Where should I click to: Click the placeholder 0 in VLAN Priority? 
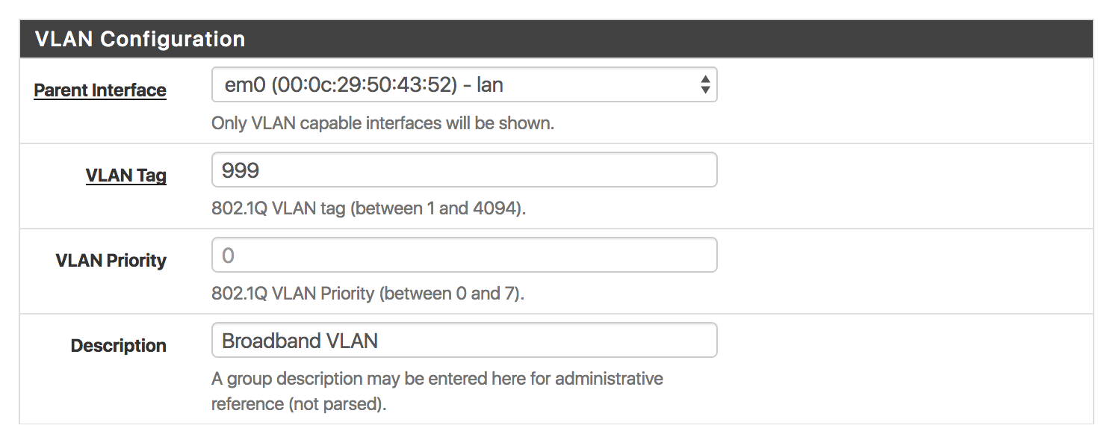pyautogui.click(x=228, y=255)
